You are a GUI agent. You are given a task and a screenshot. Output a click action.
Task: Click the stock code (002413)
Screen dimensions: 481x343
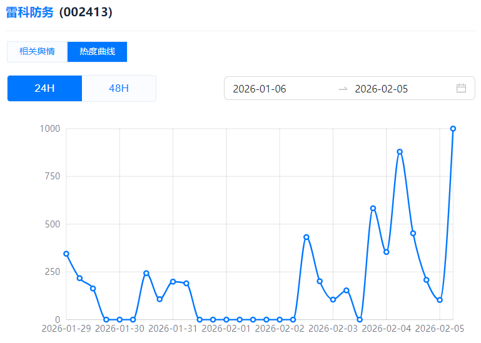tap(86, 12)
